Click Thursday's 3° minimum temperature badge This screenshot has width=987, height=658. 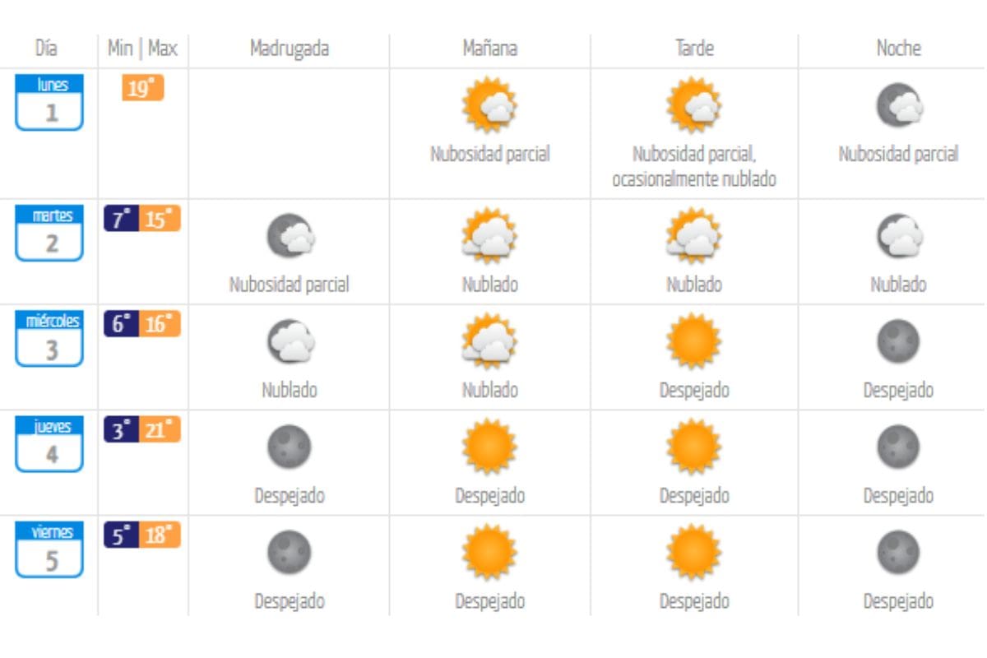[x=122, y=430]
